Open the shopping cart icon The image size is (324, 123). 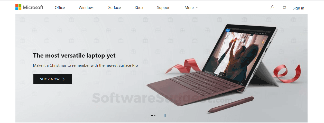[284, 8]
